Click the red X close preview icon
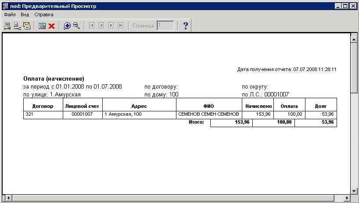 tap(51, 26)
